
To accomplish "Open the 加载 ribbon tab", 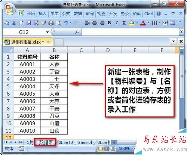I will [x=137, y=13].
